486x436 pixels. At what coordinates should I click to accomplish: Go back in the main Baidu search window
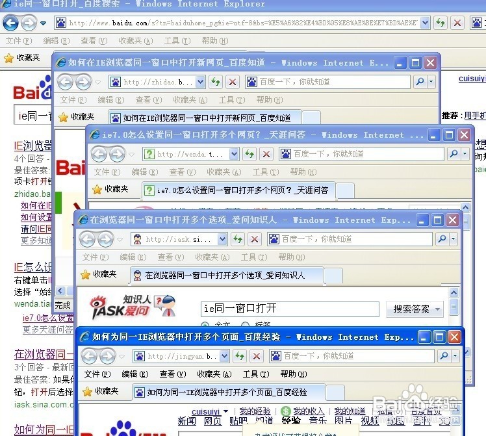click(10, 23)
